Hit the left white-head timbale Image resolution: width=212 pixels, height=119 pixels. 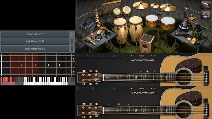point(152,21)
